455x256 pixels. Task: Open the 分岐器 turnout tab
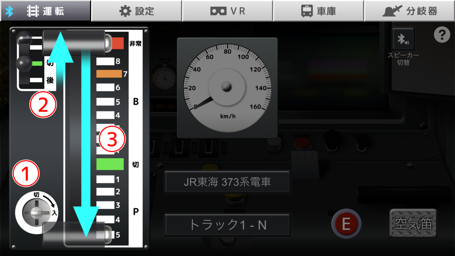[409, 11]
